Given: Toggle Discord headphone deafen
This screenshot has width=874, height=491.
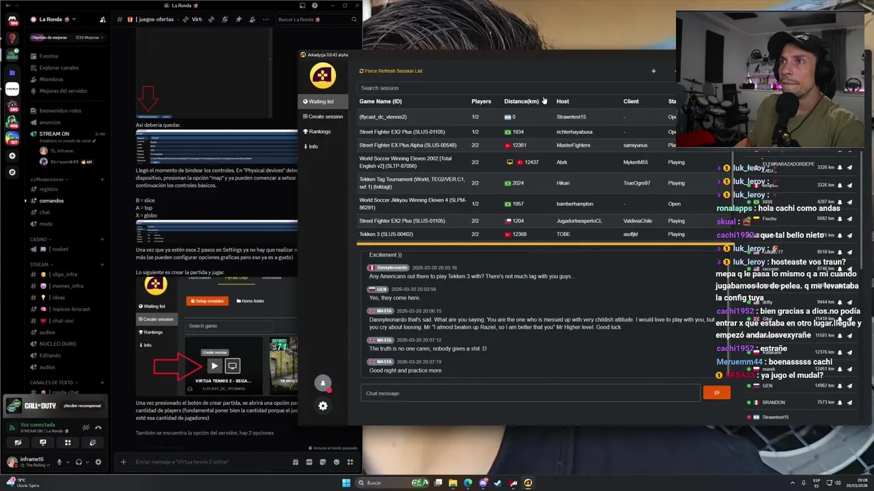Looking at the screenshot, I should (x=79, y=462).
